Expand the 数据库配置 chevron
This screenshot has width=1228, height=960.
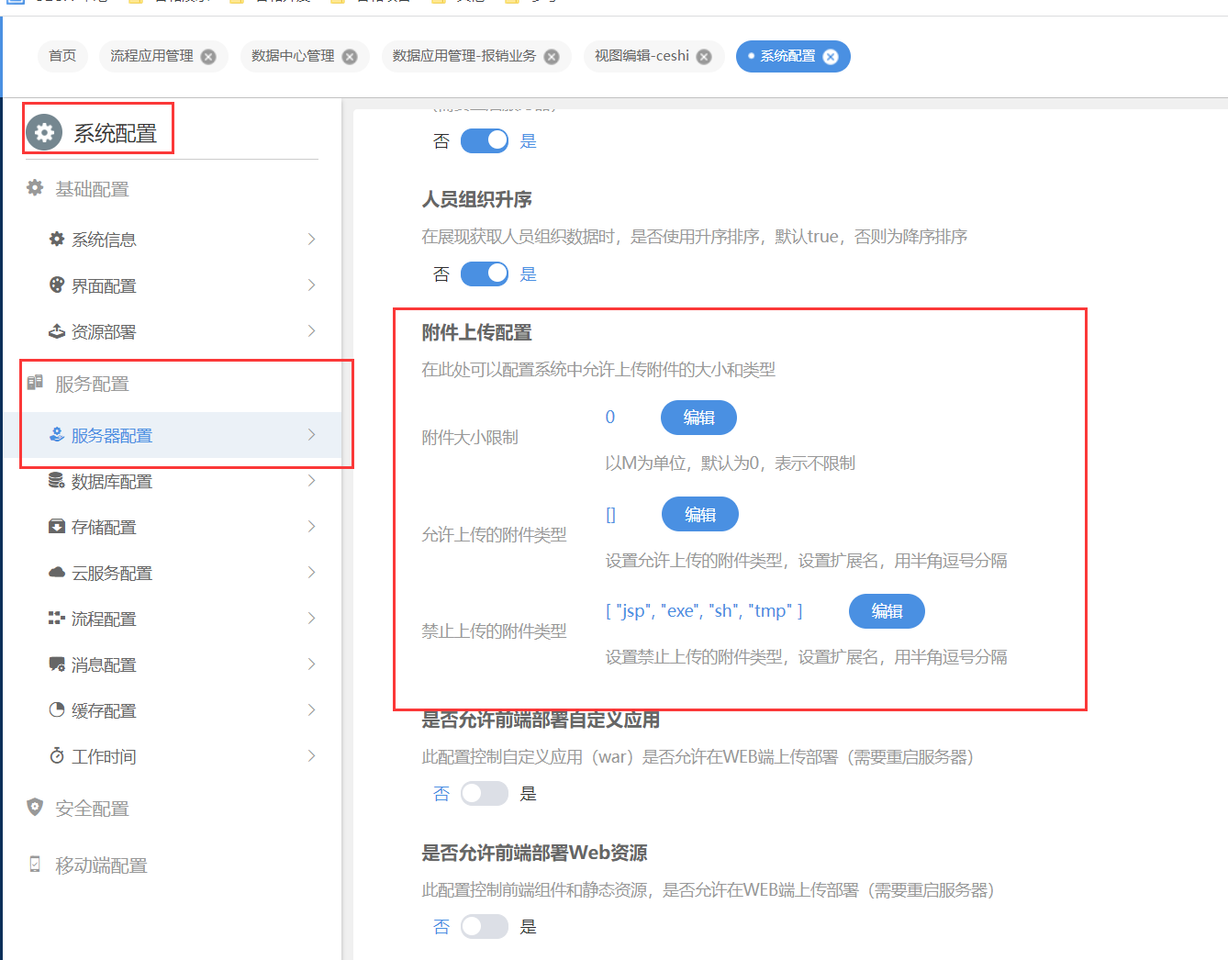point(312,480)
